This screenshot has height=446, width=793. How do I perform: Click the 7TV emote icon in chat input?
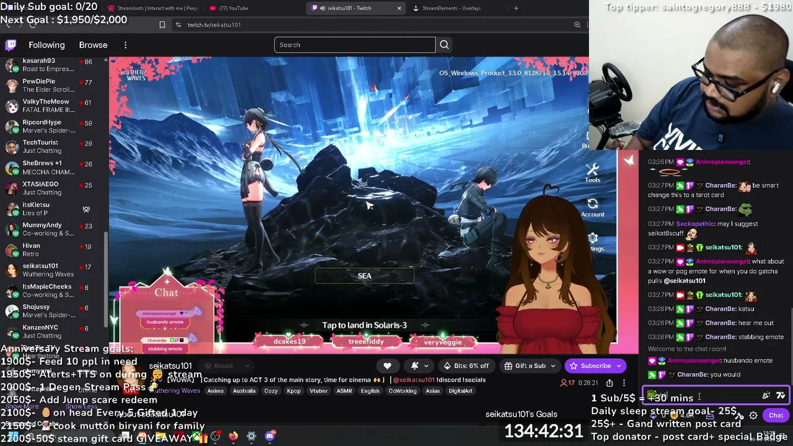pyautogui.click(x=780, y=396)
